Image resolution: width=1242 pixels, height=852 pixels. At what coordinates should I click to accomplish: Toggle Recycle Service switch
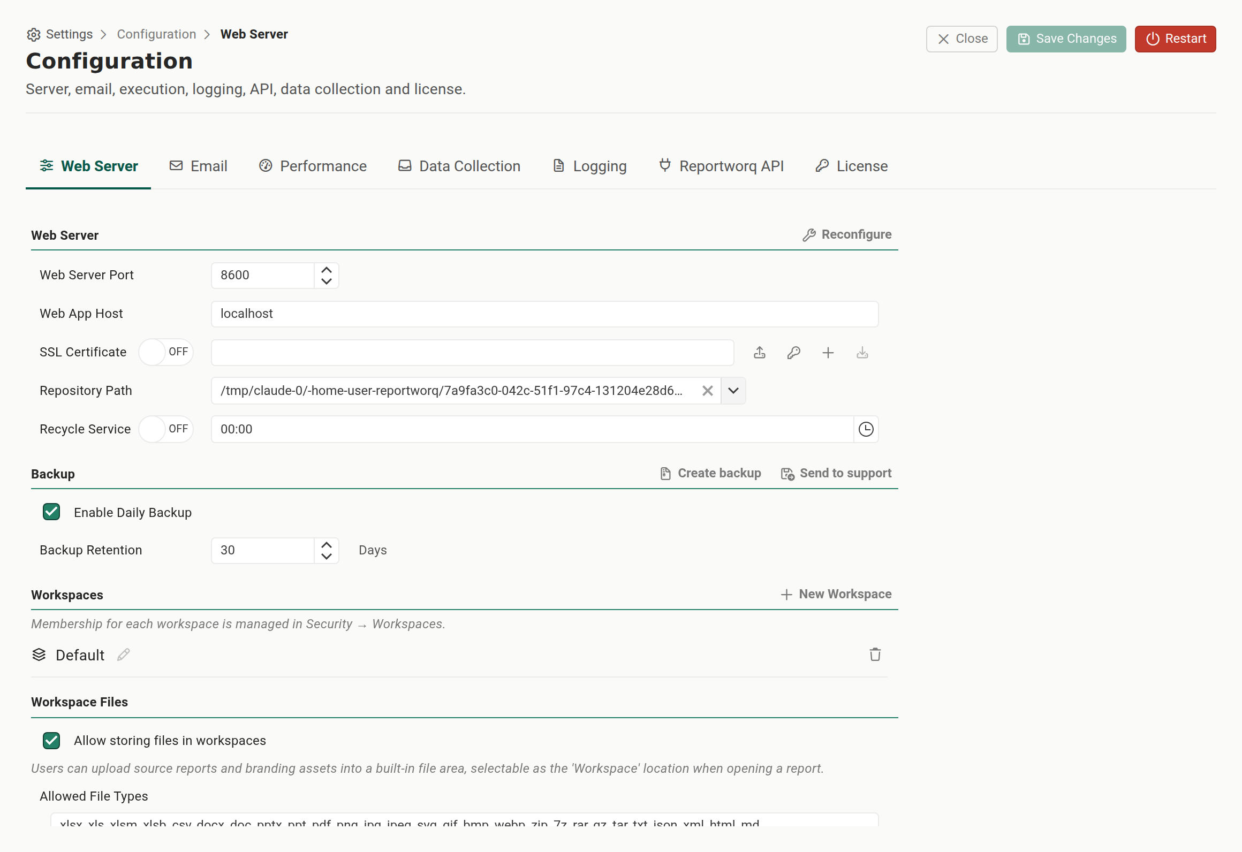click(166, 429)
